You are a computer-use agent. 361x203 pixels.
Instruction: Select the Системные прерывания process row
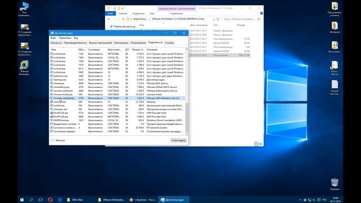[117, 131]
